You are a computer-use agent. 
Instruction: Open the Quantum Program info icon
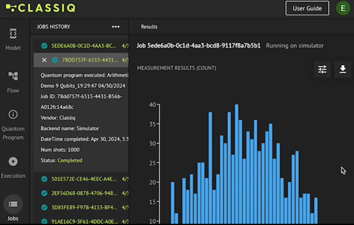pyautogui.click(x=13, y=114)
